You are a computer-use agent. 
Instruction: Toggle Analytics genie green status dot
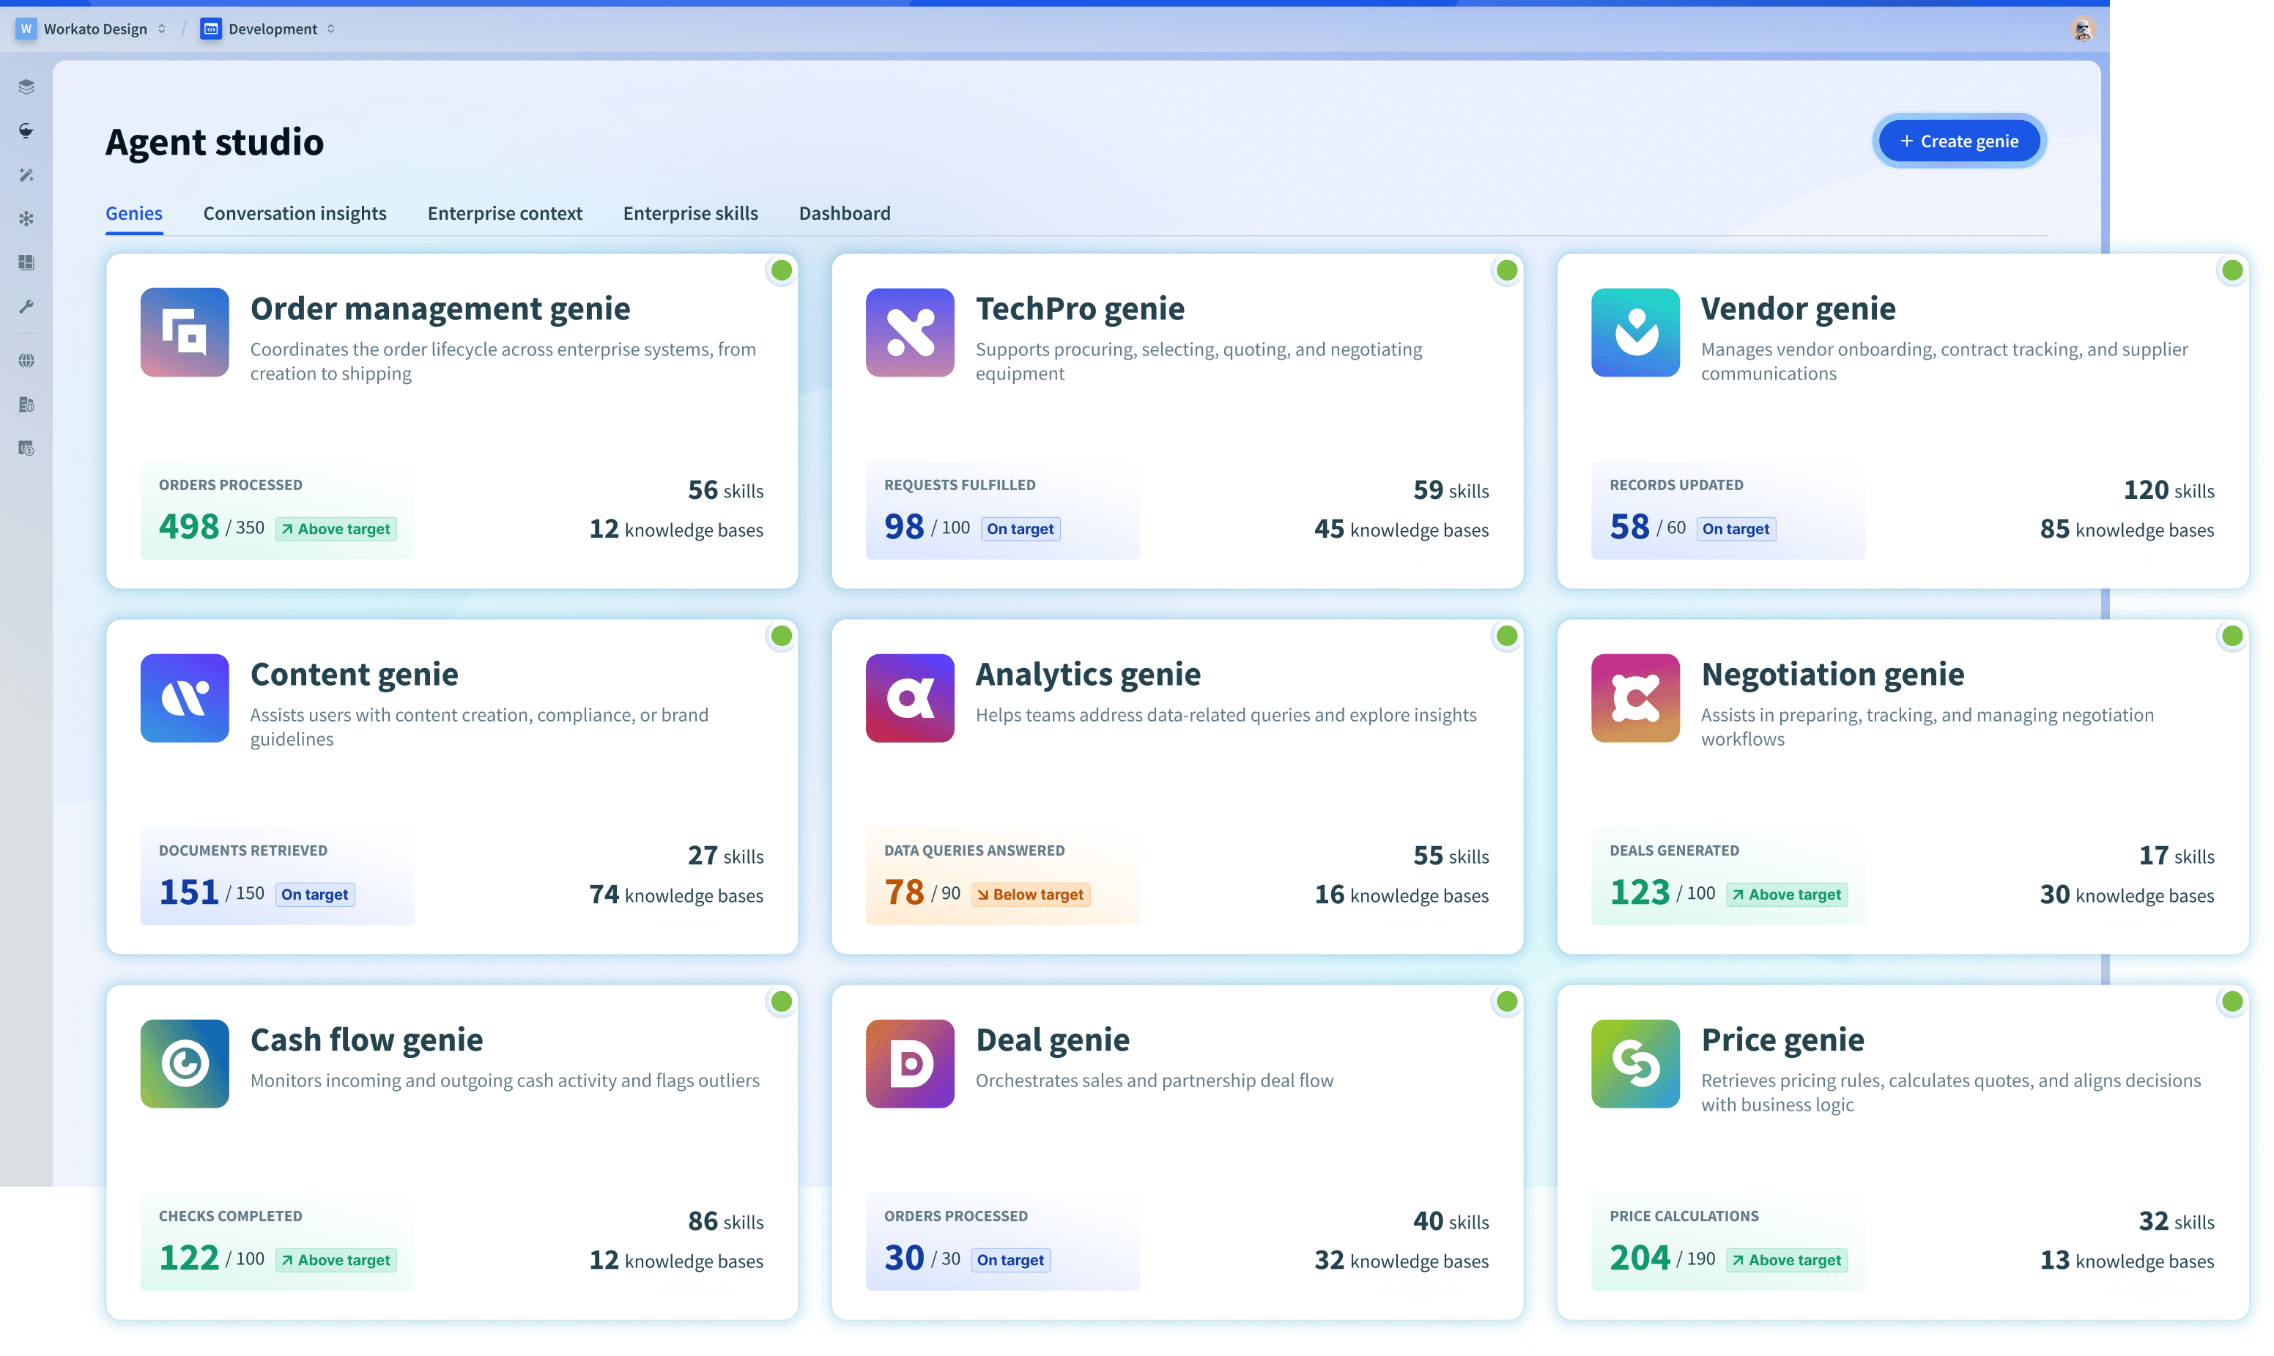[x=1506, y=636]
